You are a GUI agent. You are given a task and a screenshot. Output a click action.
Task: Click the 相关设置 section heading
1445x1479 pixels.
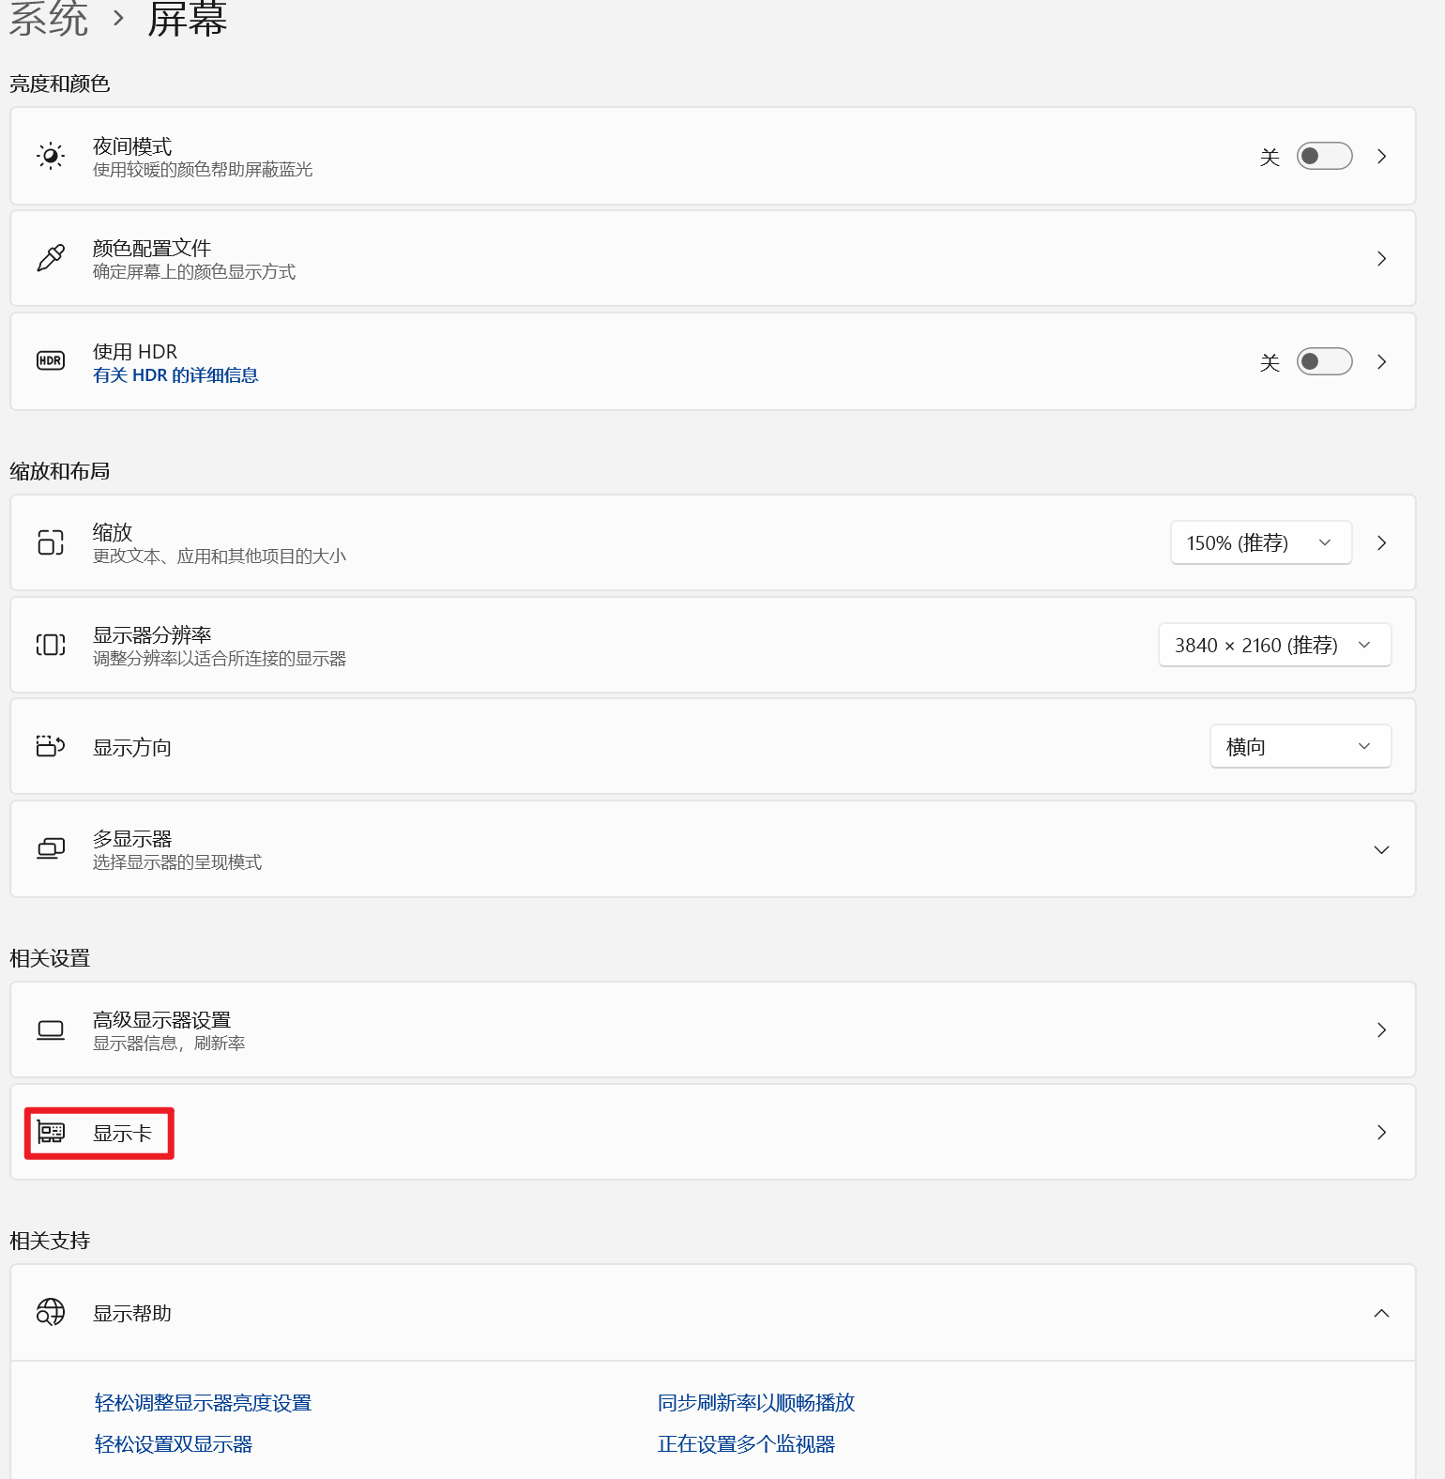[x=50, y=958]
